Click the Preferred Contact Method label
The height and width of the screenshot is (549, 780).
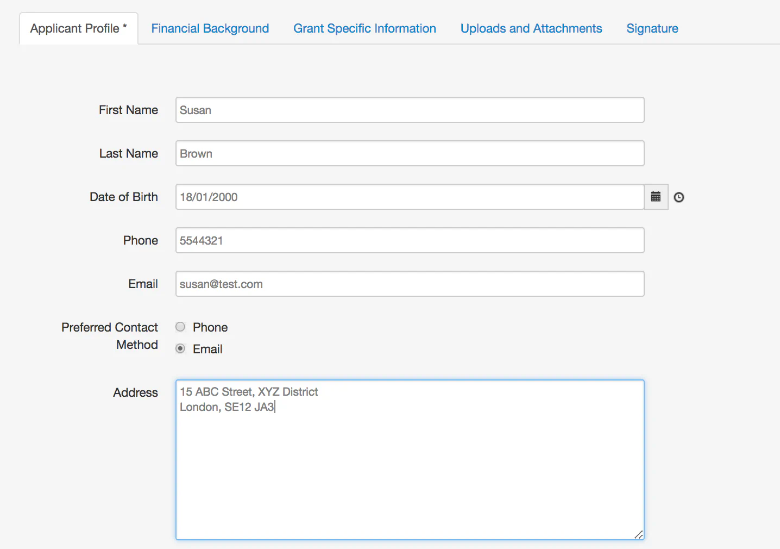(x=109, y=335)
